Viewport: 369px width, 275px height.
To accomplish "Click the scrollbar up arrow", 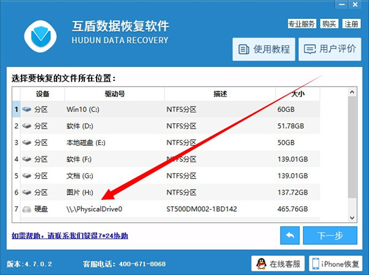I will tap(352, 92).
